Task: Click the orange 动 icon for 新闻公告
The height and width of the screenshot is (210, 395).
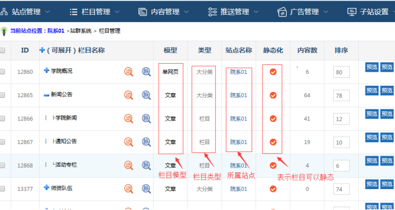Action: (x=129, y=95)
